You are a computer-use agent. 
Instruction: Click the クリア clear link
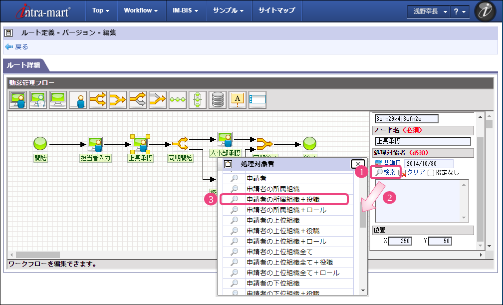tap(416, 172)
